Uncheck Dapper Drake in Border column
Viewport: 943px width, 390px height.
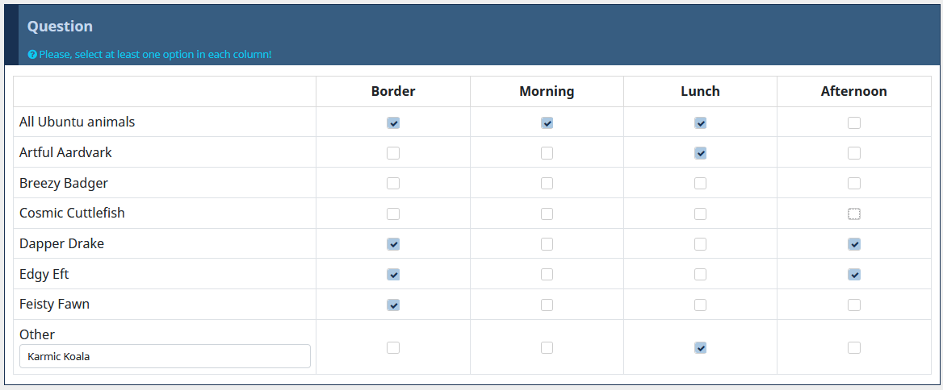(x=393, y=244)
